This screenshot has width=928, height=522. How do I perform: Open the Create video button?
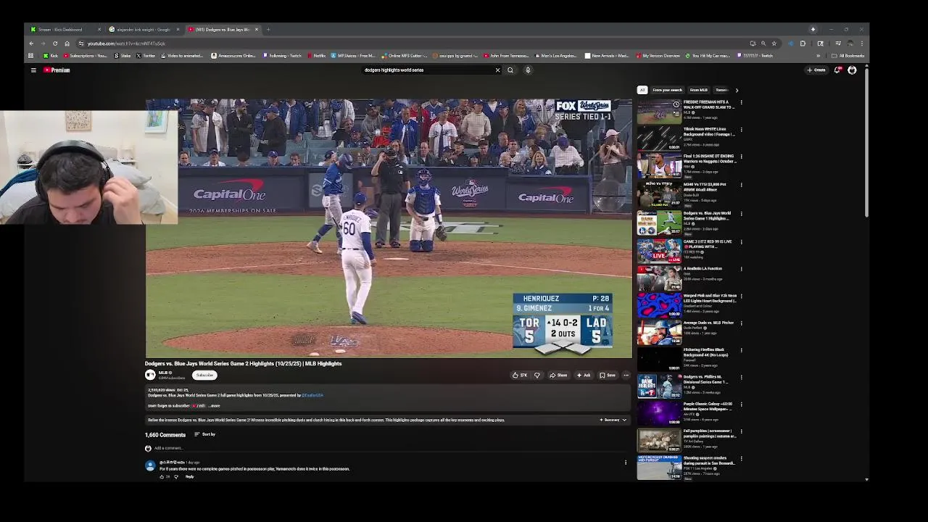coord(816,70)
